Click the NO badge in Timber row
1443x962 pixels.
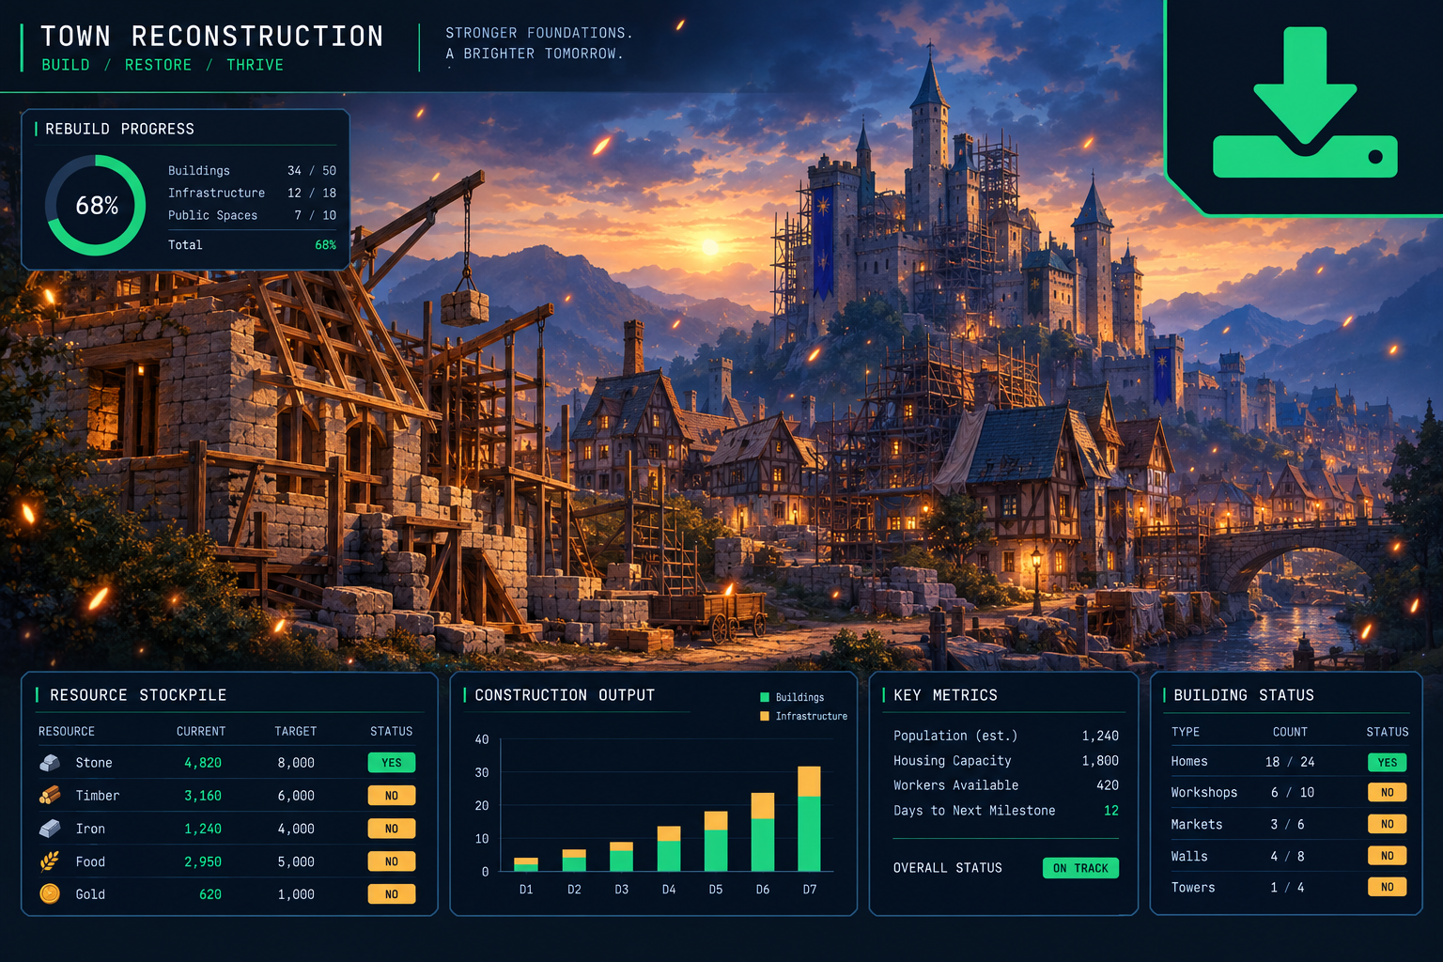pos(392,796)
